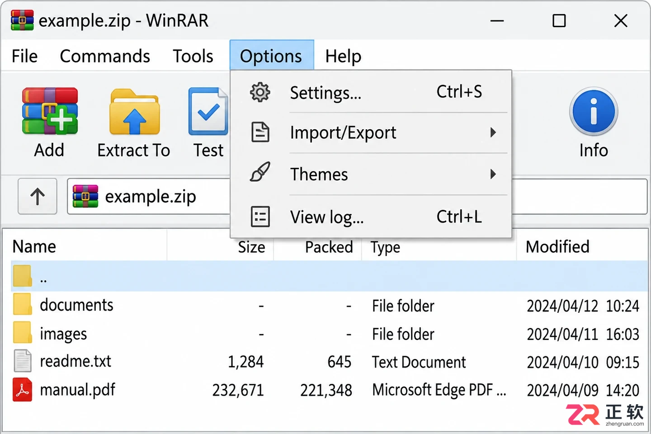Choose Settings... from Options menu

click(371, 92)
